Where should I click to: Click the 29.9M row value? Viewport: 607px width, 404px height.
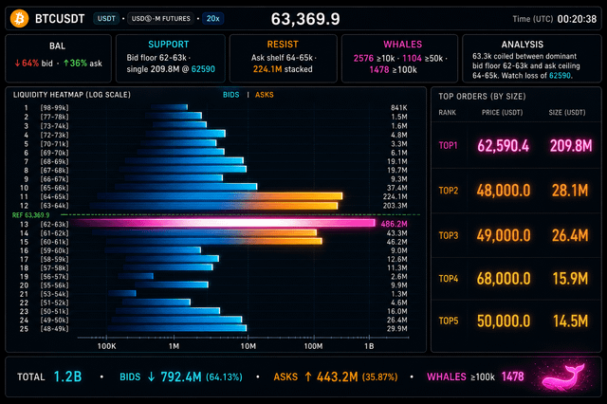396,328
